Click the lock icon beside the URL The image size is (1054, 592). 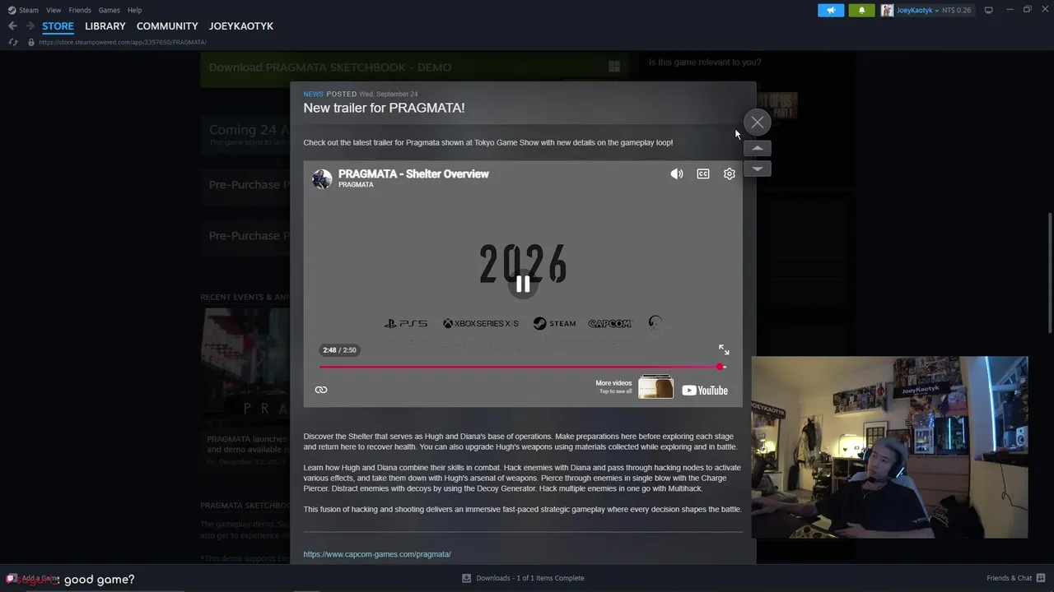(31, 42)
